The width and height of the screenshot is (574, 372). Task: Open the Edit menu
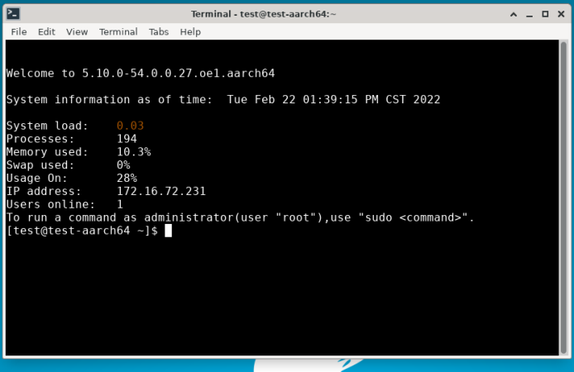46,31
